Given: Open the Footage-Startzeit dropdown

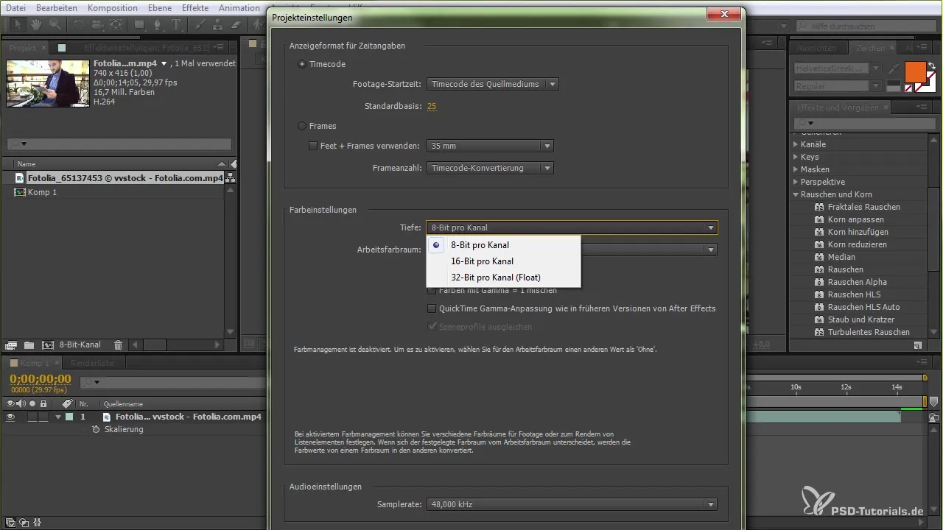Looking at the screenshot, I should [493, 84].
